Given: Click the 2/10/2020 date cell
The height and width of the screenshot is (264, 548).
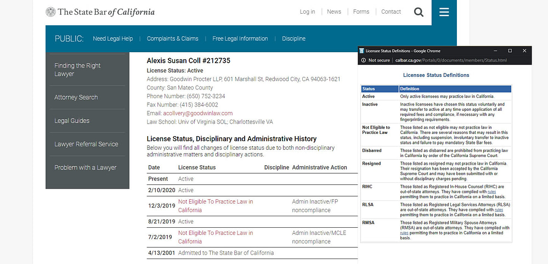Looking at the screenshot, I should click(161, 190).
